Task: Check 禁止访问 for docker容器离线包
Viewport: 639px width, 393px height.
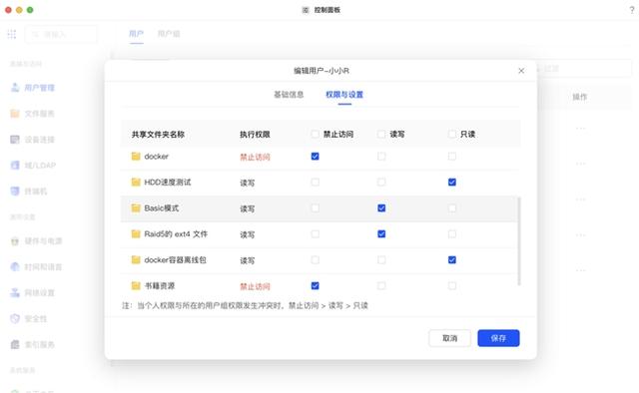Action: pyautogui.click(x=316, y=259)
